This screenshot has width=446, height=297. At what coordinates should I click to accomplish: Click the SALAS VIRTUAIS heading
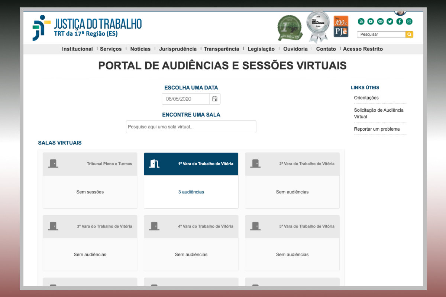tap(60, 143)
